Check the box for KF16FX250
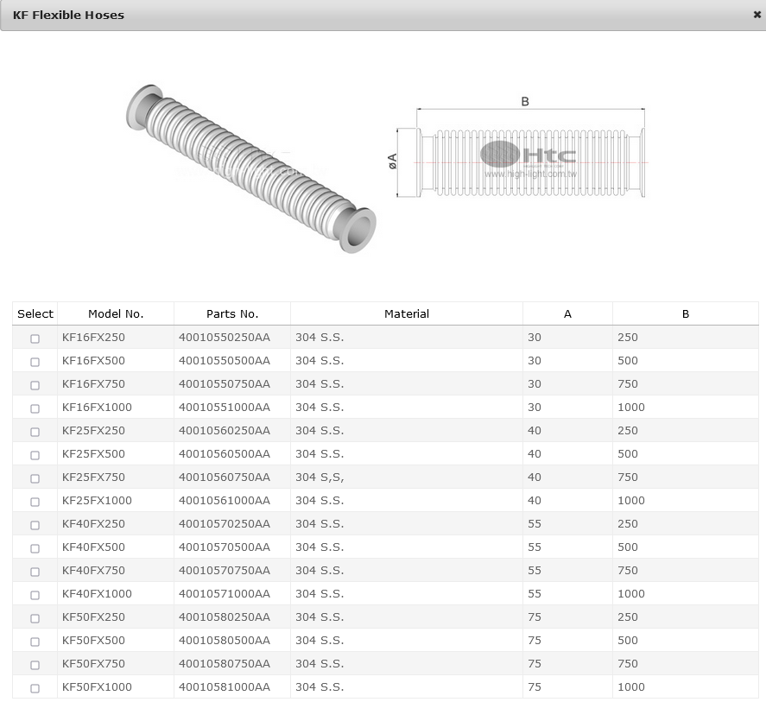766x702 pixels. coord(35,338)
